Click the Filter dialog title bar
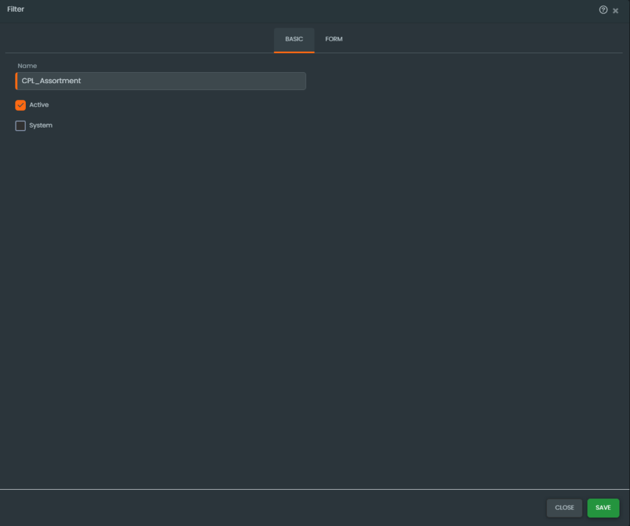The image size is (630, 526). tap(308, 10)
